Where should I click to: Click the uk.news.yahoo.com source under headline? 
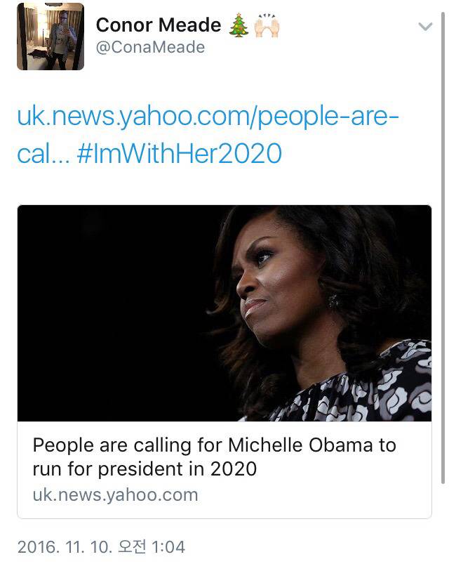(x=115, y=494)
